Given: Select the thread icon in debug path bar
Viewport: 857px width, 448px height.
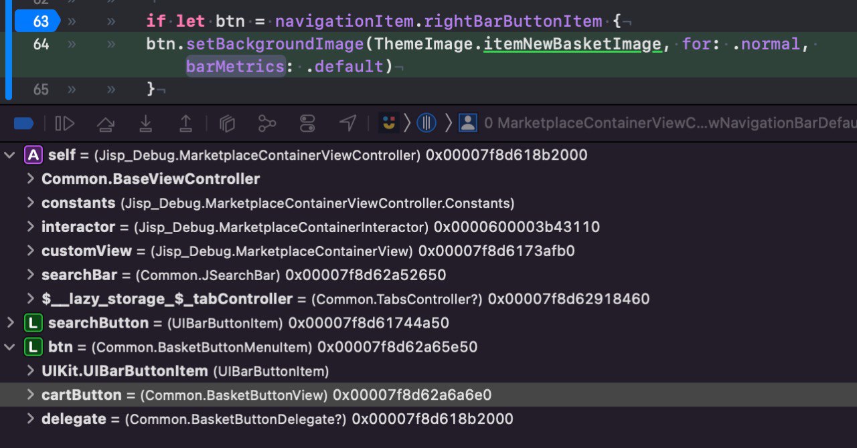Looking at the screenshot, I should click(x=427, y=122).
